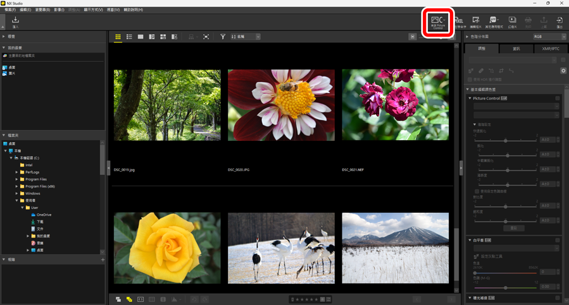
Task: Click the 桌面 shortcut in 我的最愛
Action: click(x=12, y=68)
